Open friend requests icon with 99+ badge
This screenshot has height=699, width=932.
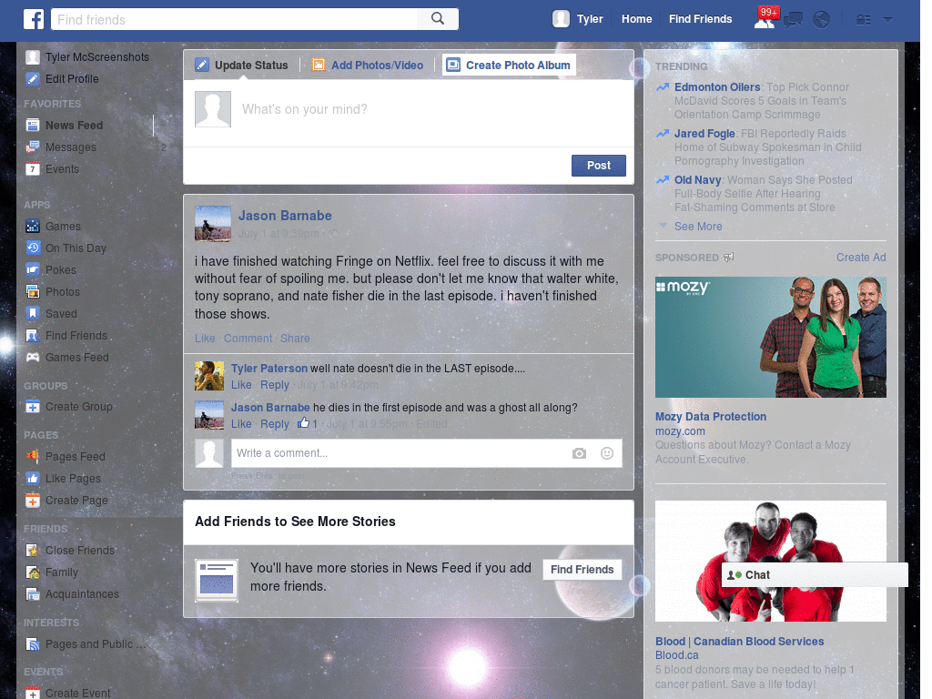click(765, 18)
